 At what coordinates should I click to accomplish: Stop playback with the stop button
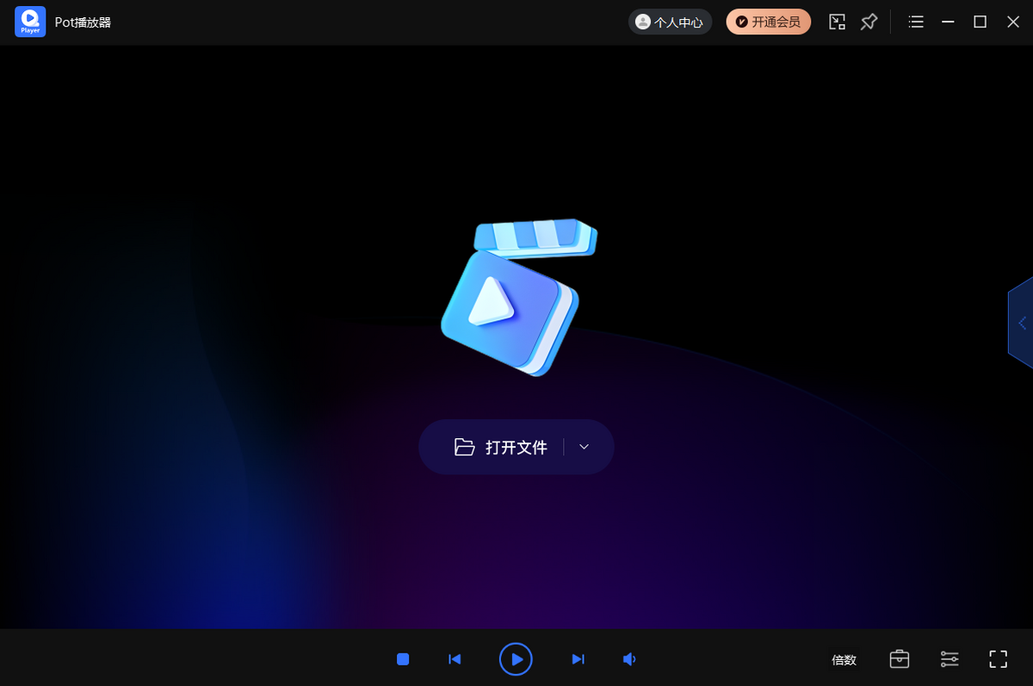[x=403, y=659]
